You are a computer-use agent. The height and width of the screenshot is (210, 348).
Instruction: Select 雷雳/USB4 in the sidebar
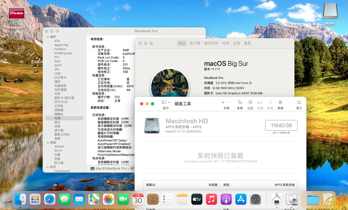(62, 135)
